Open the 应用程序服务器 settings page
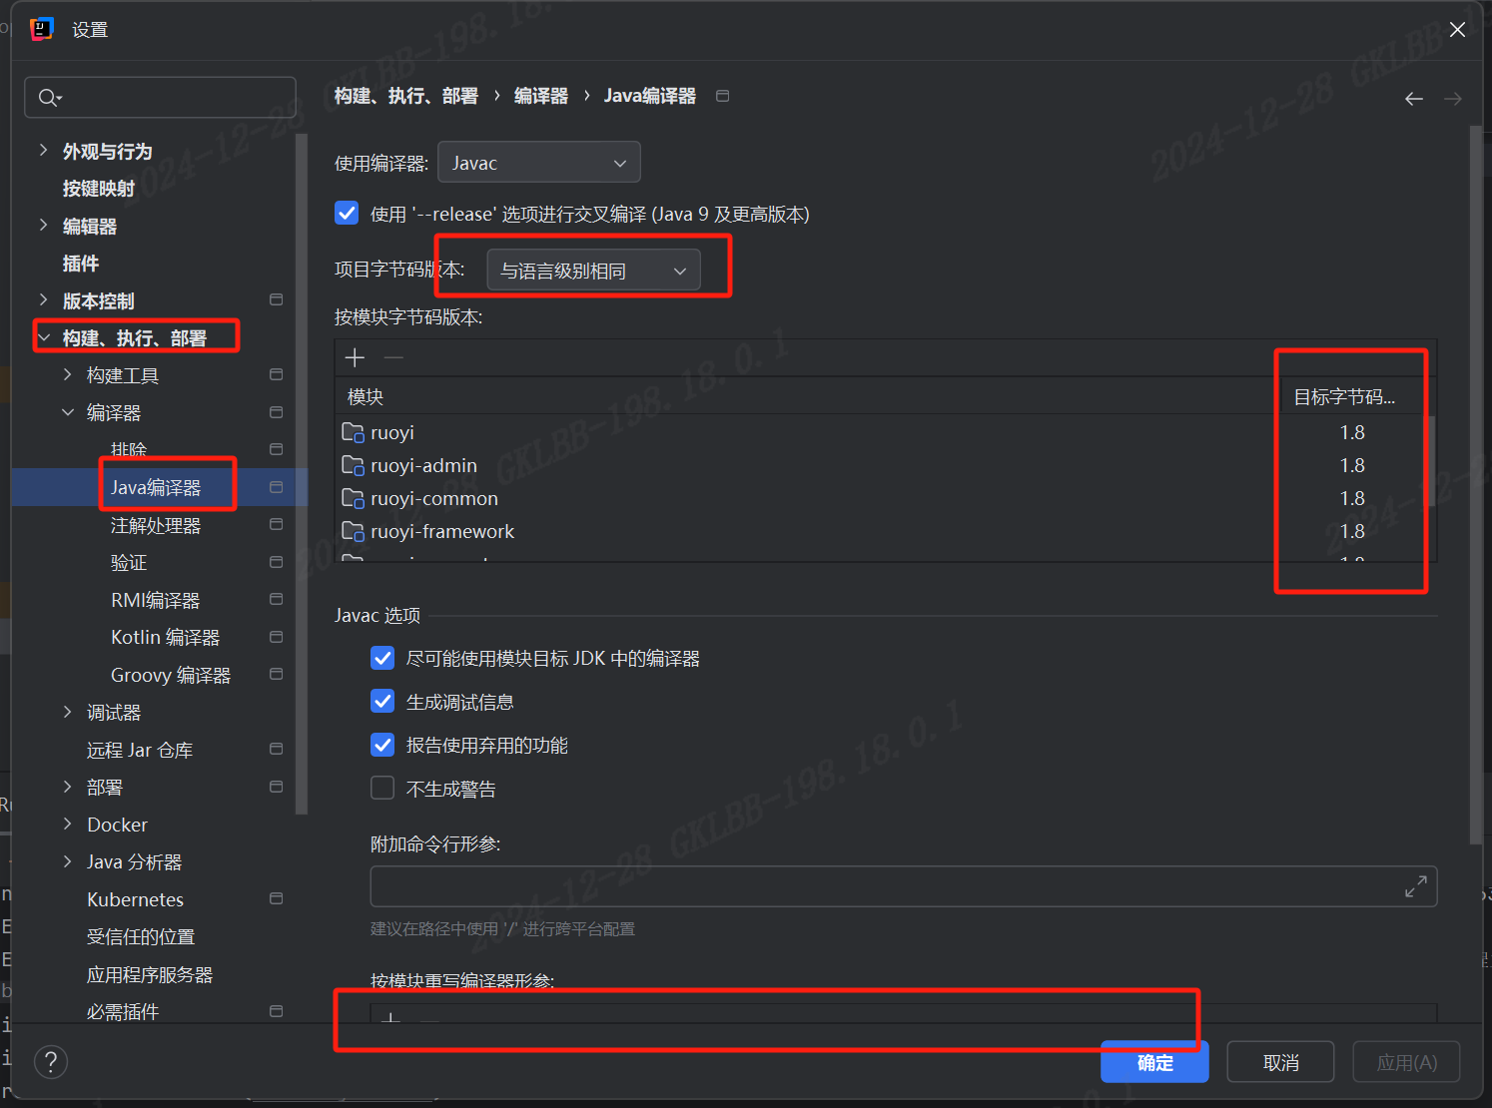 click(x=150, y=974)
